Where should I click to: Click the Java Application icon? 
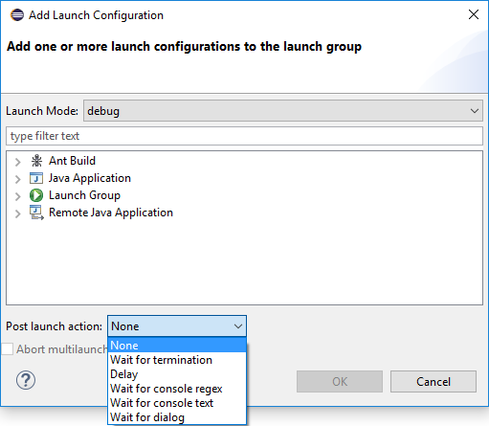pyautogui.click(x=36, y=178)
